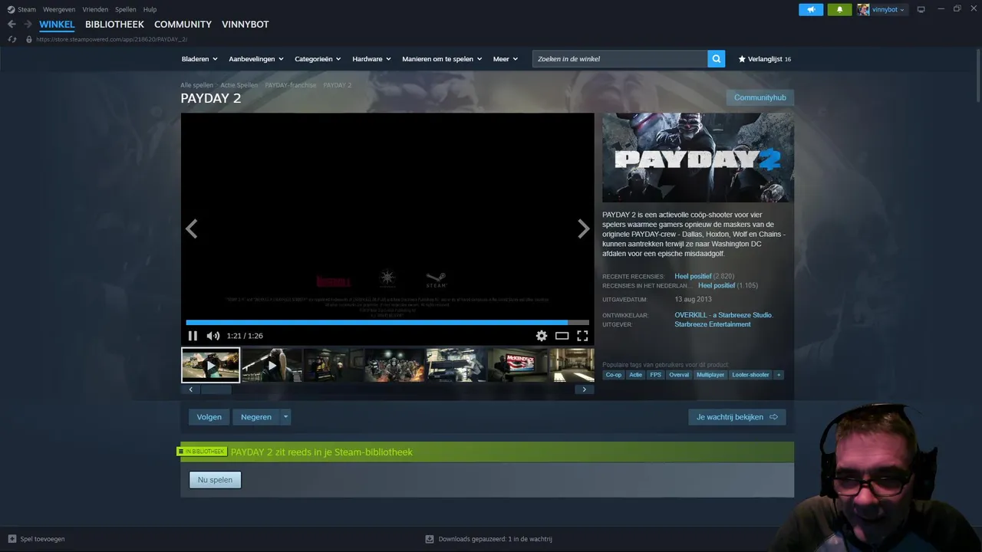982x552 pixels.
Task: Select the Overval tag
Action: point(679,375)
